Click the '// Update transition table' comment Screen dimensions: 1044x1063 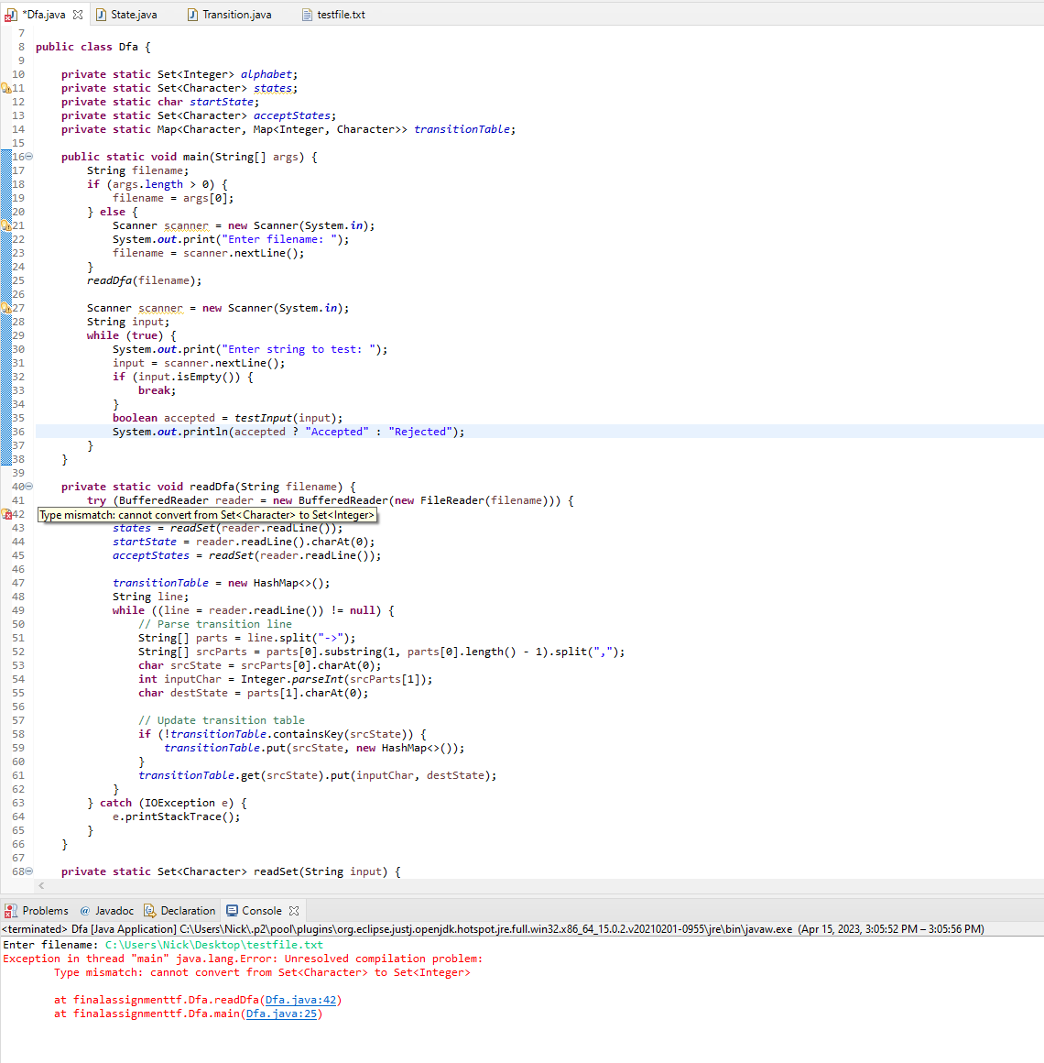[x=222, y=720]
